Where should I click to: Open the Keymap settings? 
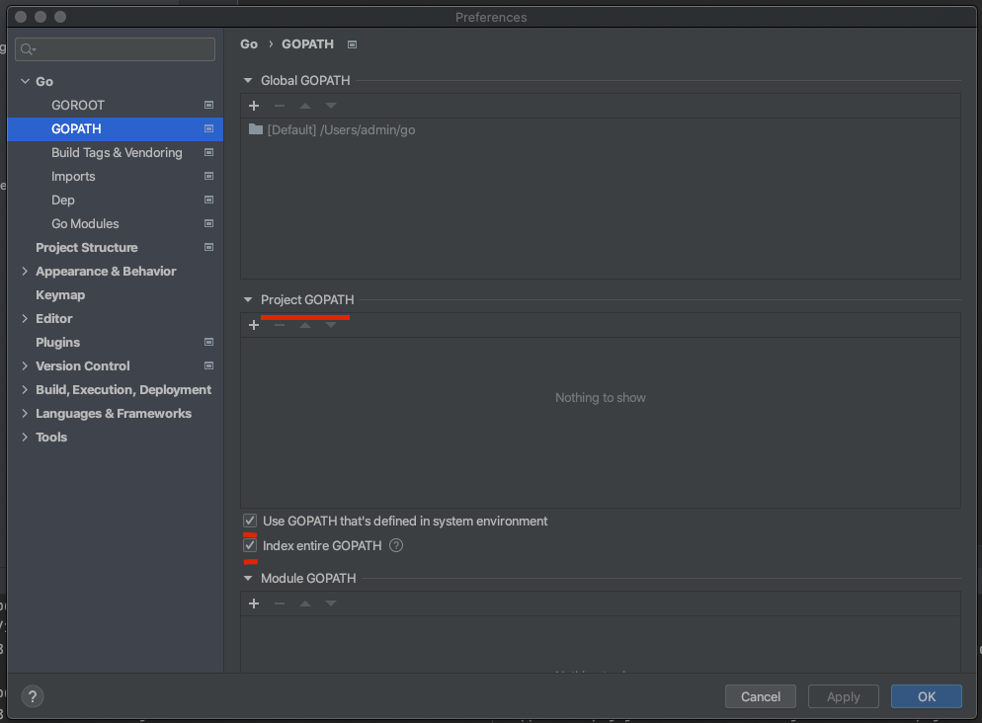(x=60, y=294)
